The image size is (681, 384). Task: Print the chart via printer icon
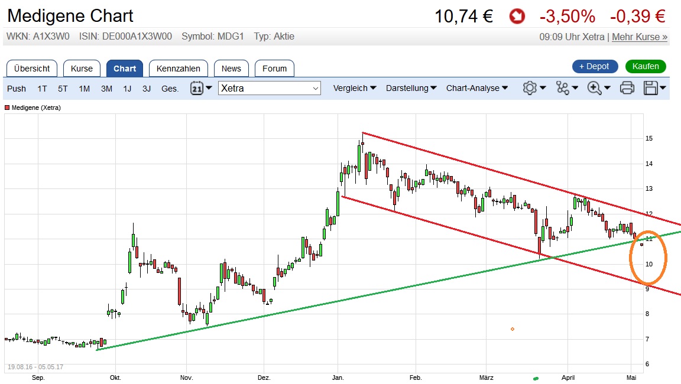tap(627, 88)
